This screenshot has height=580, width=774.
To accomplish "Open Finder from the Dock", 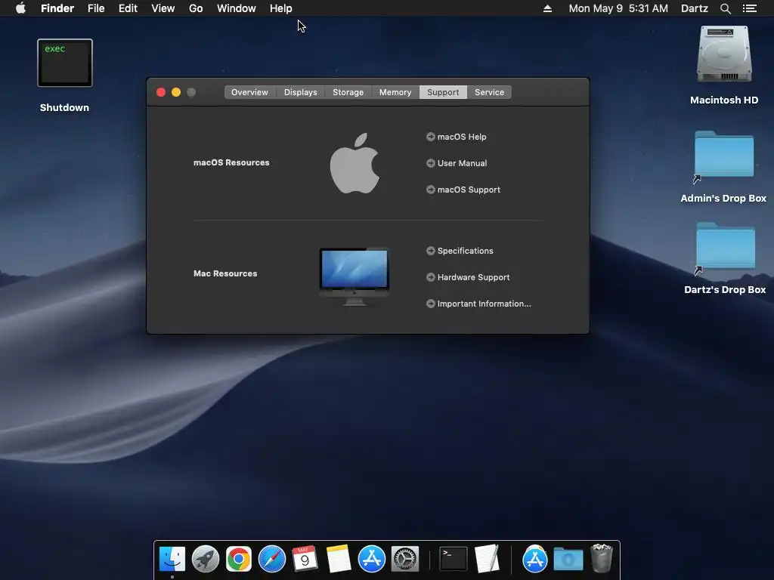I will click(172, 559).
